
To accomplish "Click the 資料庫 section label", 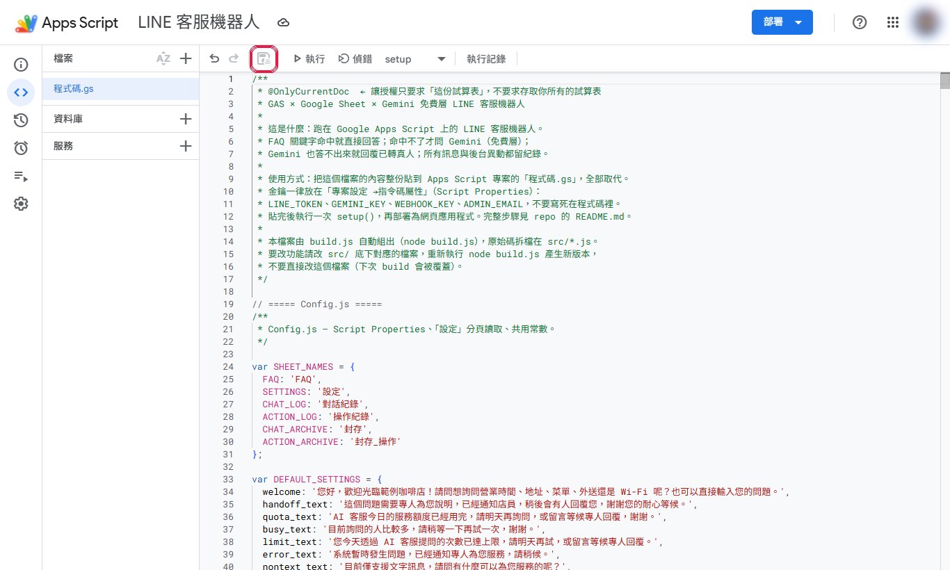I will [68, 119].
